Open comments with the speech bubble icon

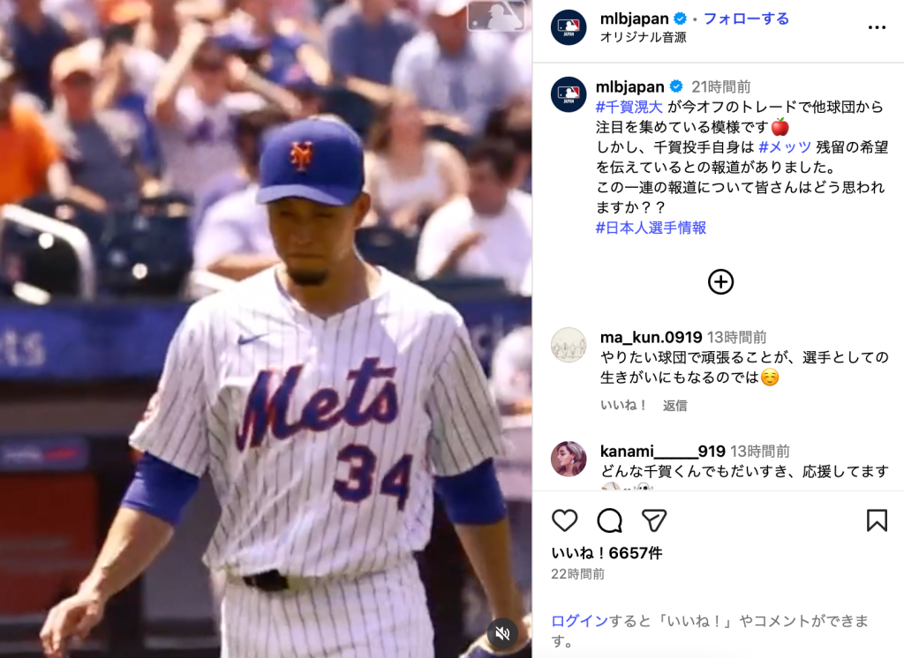[x=609, y=520]
